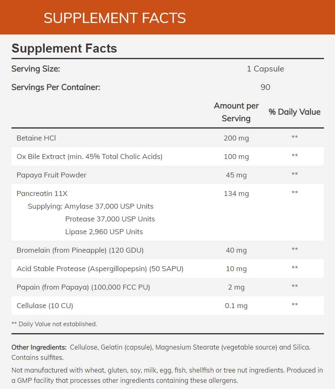Click the % Daily Value column header
Viewport: 335px width, 389px height.
coord(294,112)
